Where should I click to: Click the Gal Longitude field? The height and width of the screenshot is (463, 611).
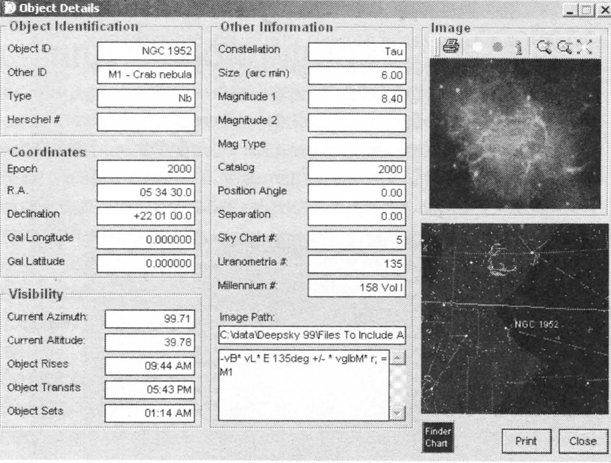click(146, 240)
